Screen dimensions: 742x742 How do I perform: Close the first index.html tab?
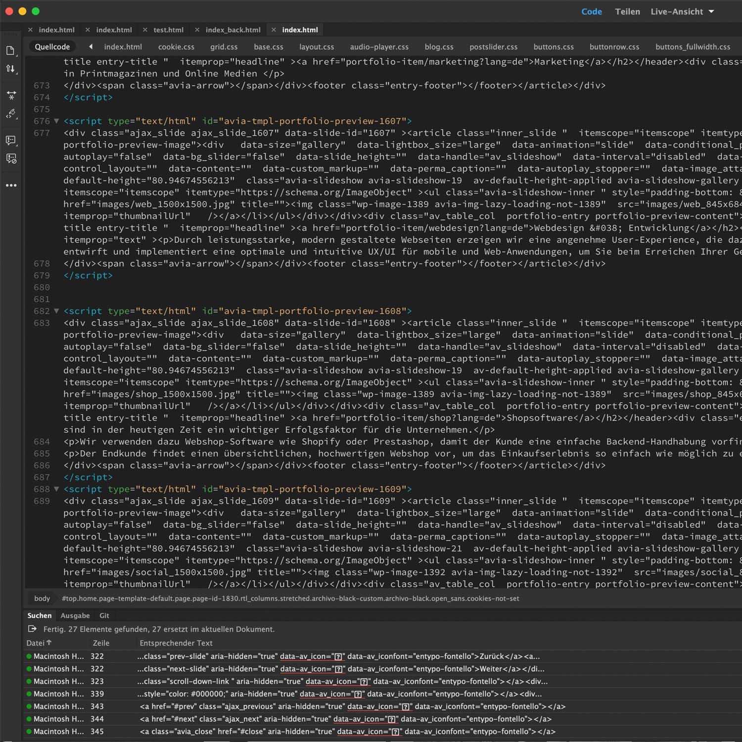(30, 30)
